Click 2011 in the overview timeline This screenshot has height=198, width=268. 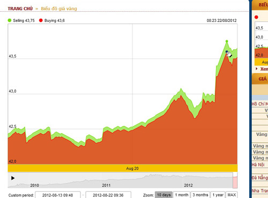click(106, 185)
